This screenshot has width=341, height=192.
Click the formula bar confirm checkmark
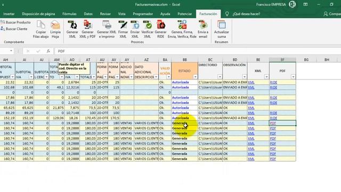[x=38, y=51]
